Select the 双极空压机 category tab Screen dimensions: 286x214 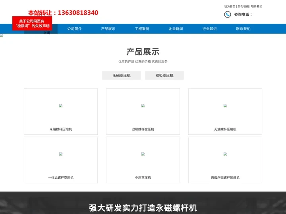[164, 75]
